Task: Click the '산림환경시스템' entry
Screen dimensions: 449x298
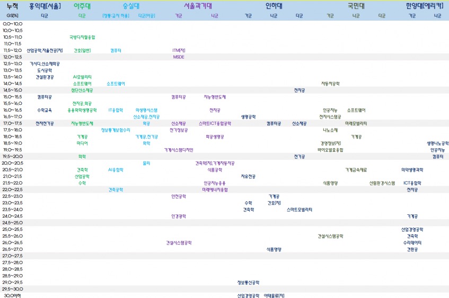Action: [x=382, y=183]
